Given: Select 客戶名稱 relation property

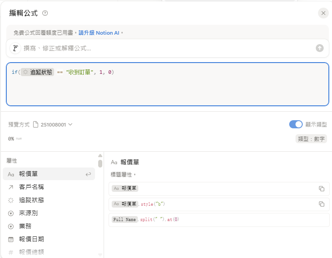Looking at the screenshot, I should pyautogui.click(x=32, y=187).
